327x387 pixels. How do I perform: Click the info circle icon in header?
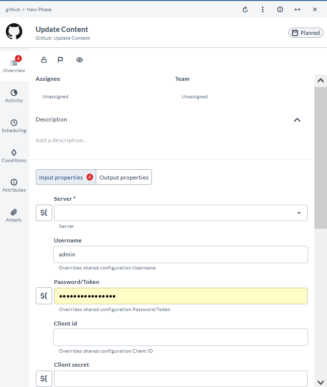click(x=280, y=9)
